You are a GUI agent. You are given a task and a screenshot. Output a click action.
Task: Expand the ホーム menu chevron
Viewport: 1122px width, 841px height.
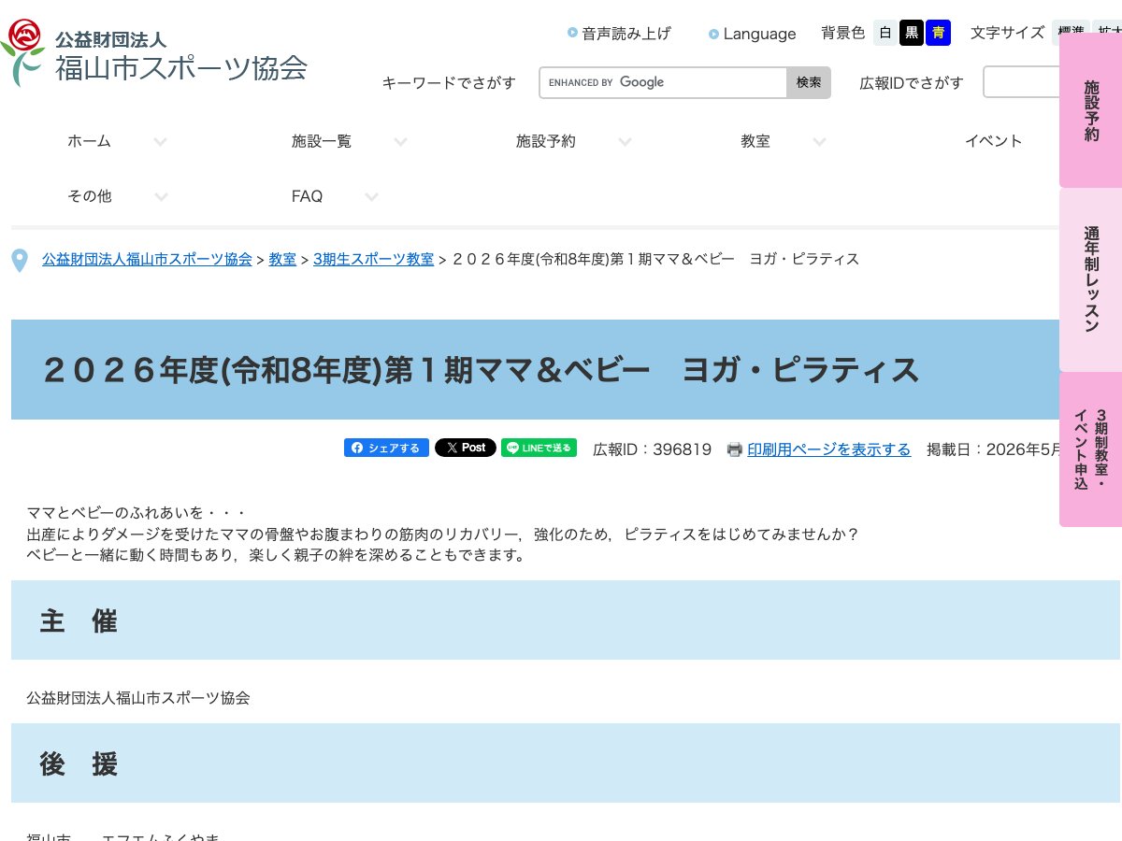160,142
